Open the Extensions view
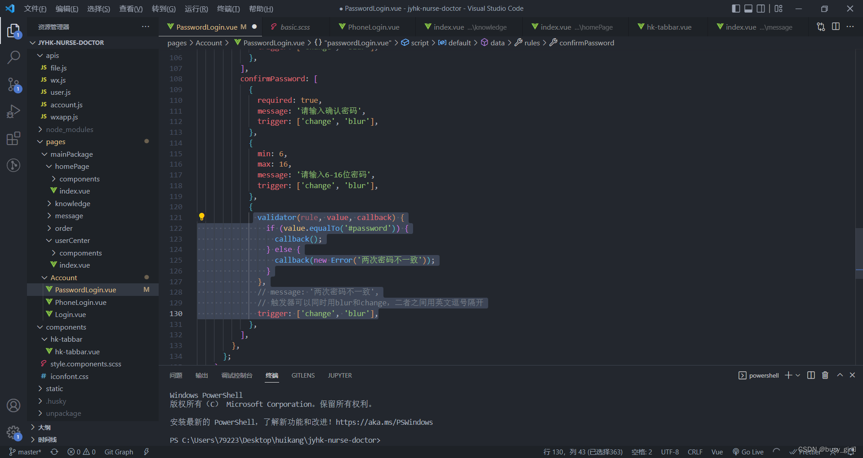Viewport: 863px width, 458px height. point(13,138)
